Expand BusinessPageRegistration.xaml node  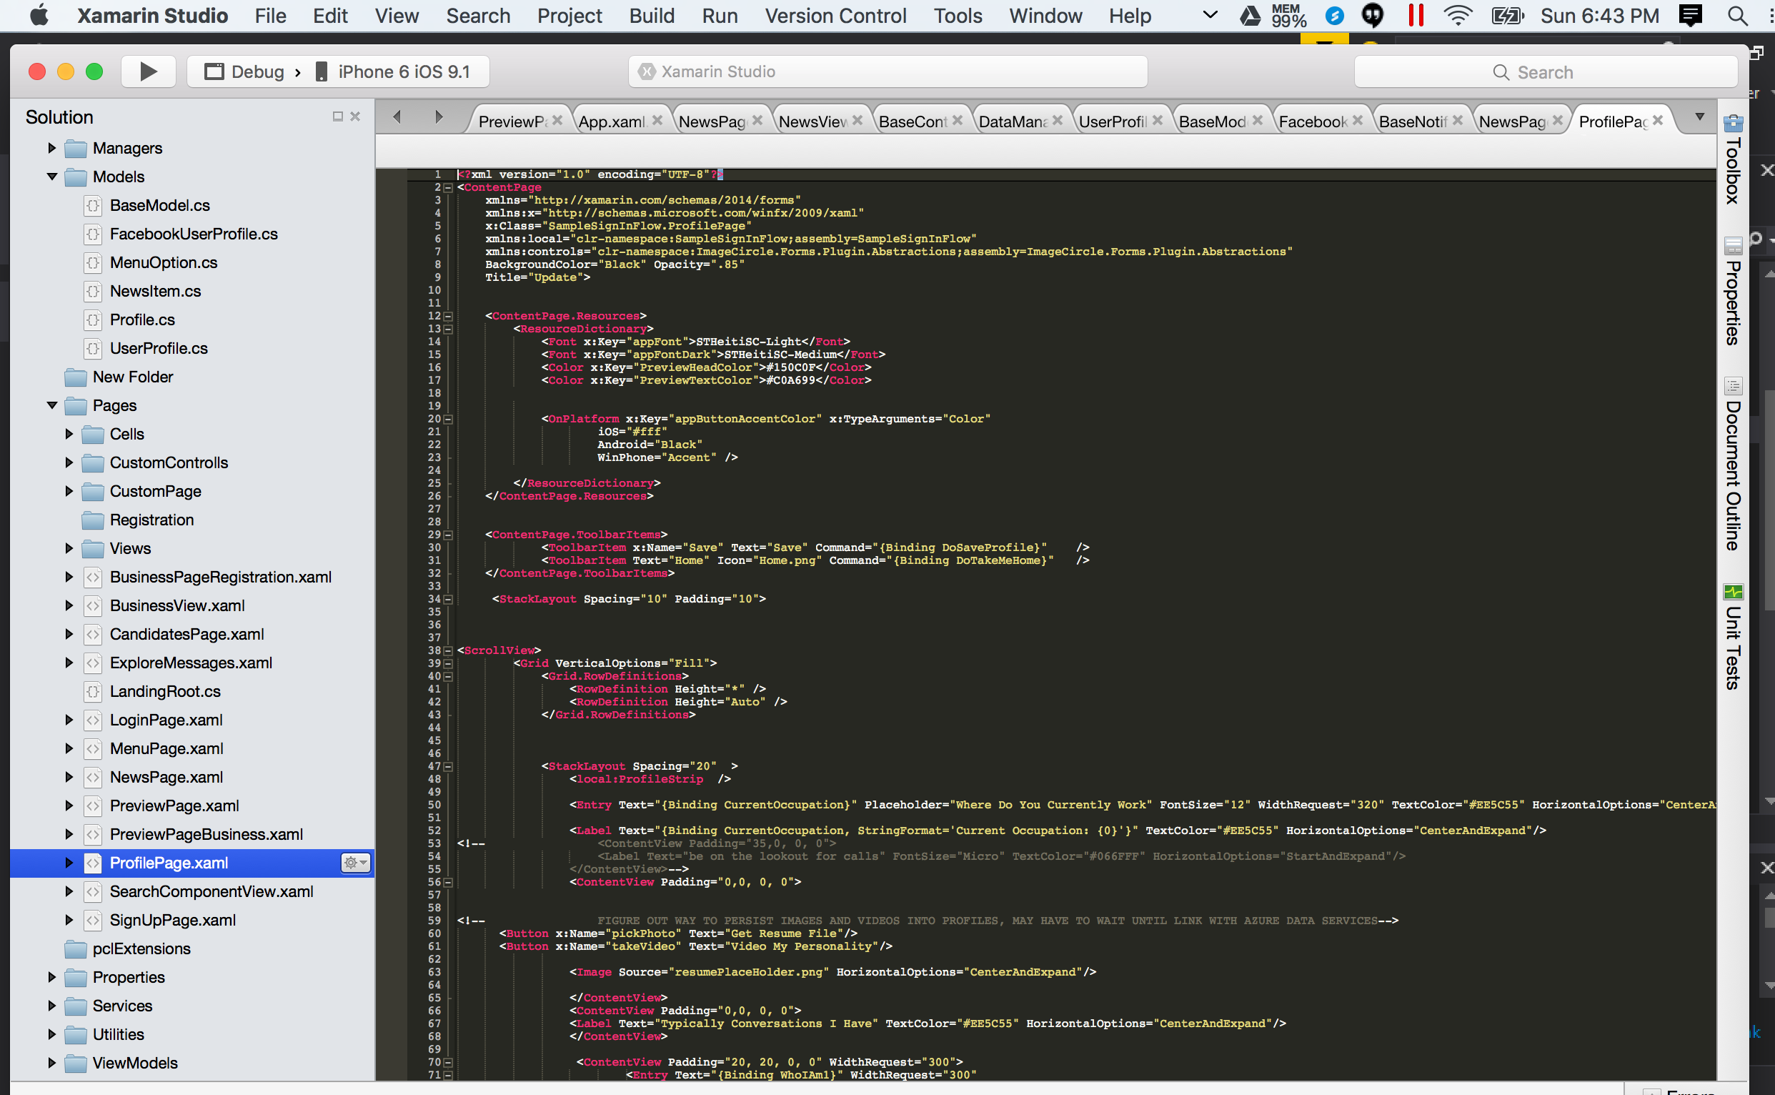tap(69, 578)
